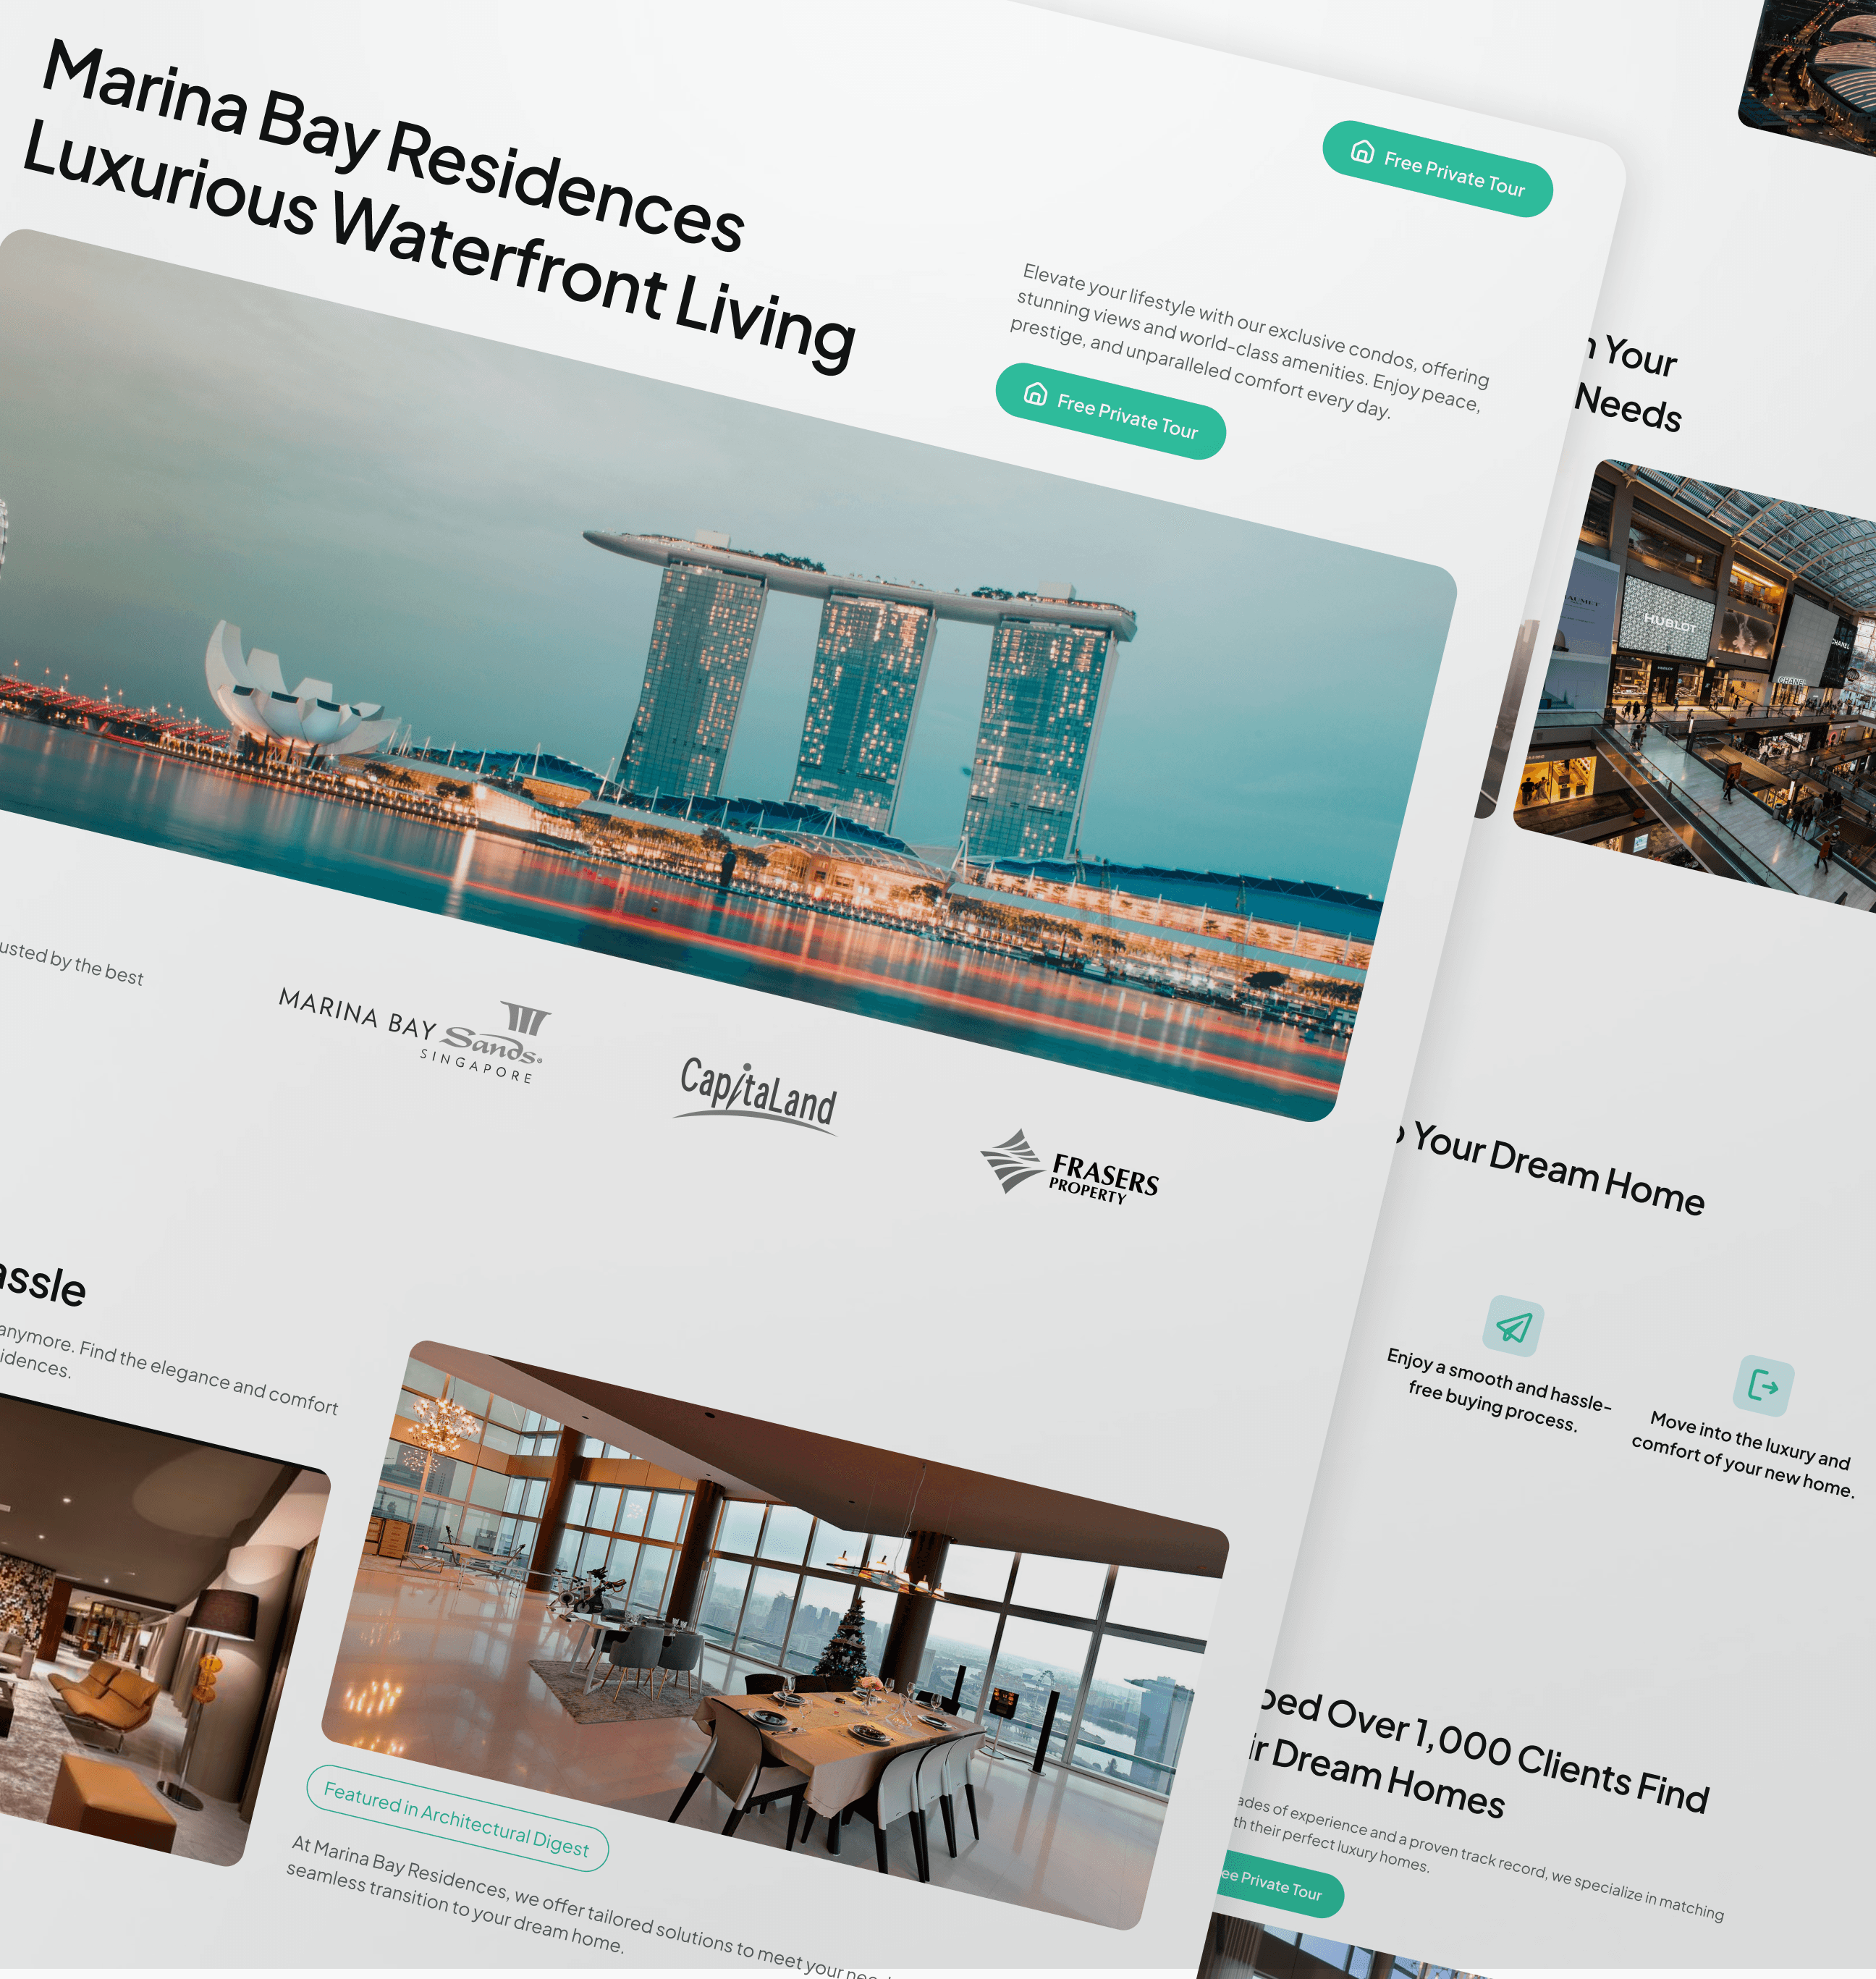Click the home icon in the top-right tour button

[x=1362, y=151]
